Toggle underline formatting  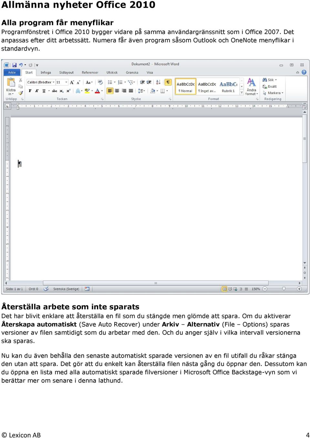pos(44,91)
